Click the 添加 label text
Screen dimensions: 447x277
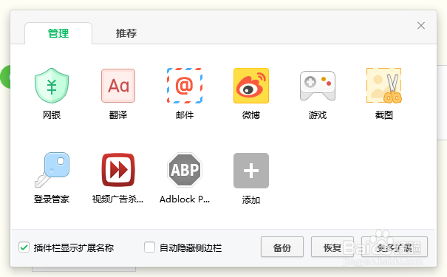click(251, 200)
